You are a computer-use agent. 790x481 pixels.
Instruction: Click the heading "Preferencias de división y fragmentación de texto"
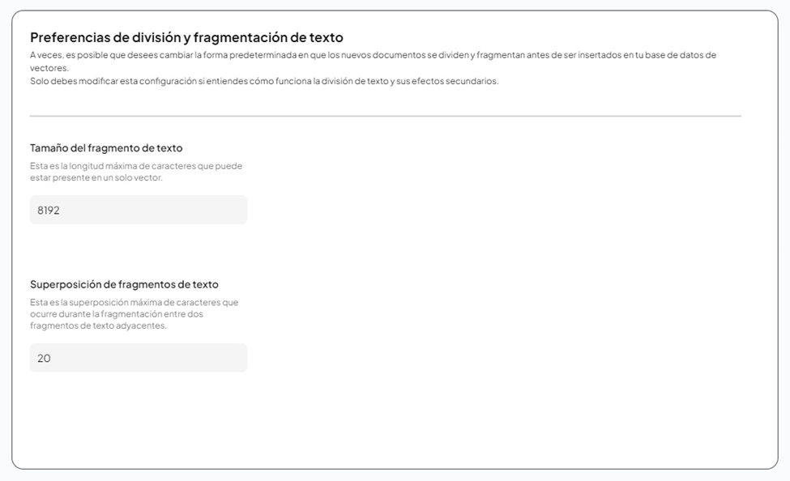186,37
